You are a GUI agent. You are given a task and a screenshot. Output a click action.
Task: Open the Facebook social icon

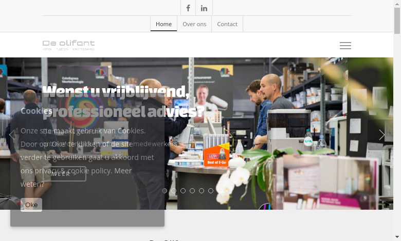coord(188,8)
